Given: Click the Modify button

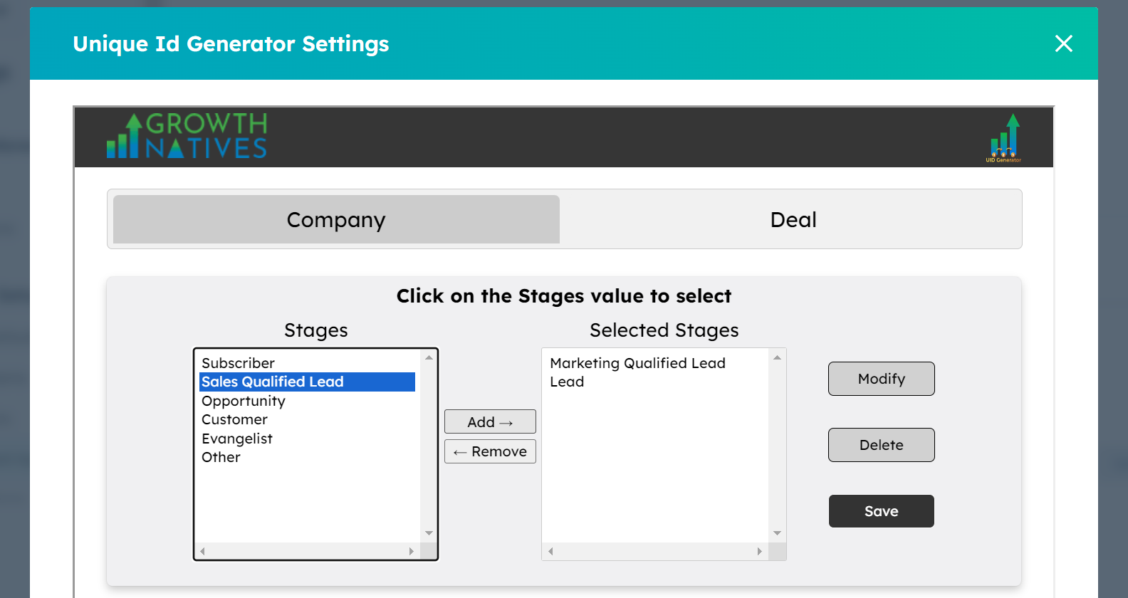Looking at the screenshot, I should coord(881,379).
